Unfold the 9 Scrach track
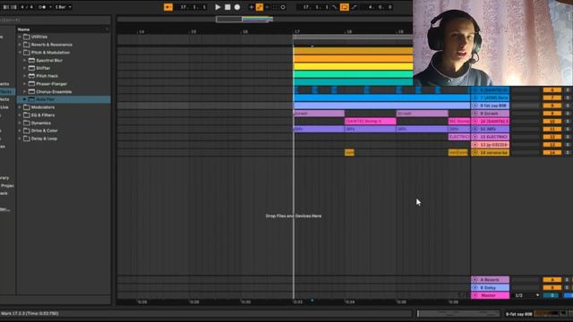This screenshot has height=322, width=573. [475, 114]
